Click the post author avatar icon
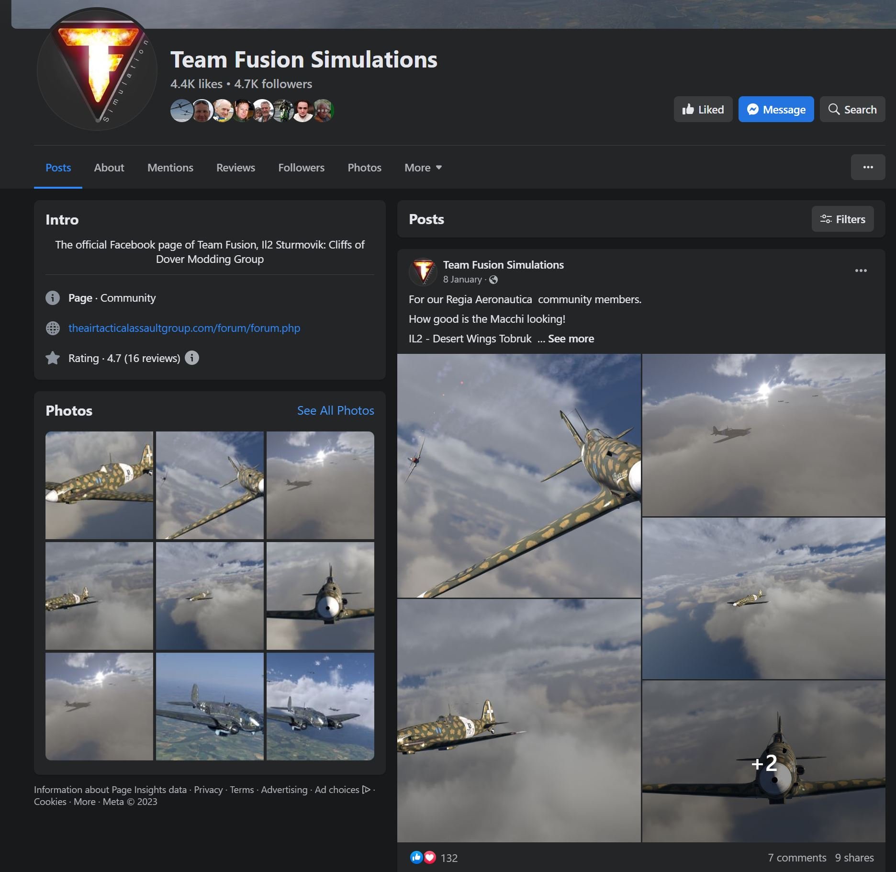This screenshot has height=872, width=896. pos(423,272)
